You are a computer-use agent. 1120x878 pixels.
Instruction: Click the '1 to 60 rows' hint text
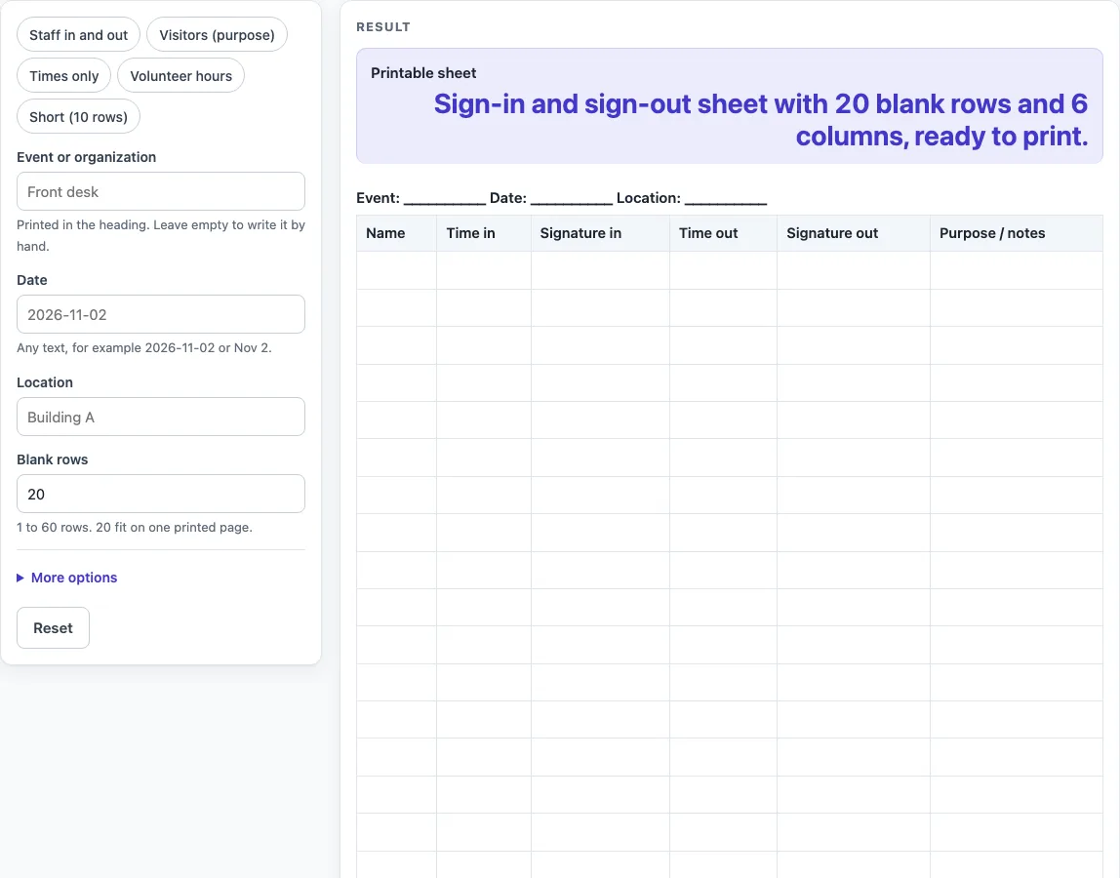(x=135, y=527)
